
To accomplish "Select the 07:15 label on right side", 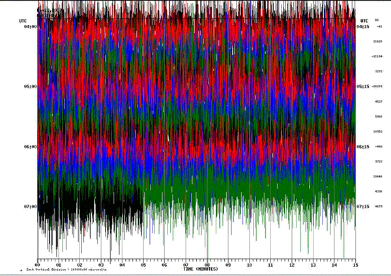I will [x=363, y=207].
